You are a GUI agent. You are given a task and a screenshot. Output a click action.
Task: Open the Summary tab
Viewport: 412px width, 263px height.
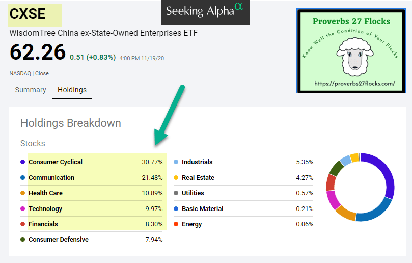(x=31, y=90)
